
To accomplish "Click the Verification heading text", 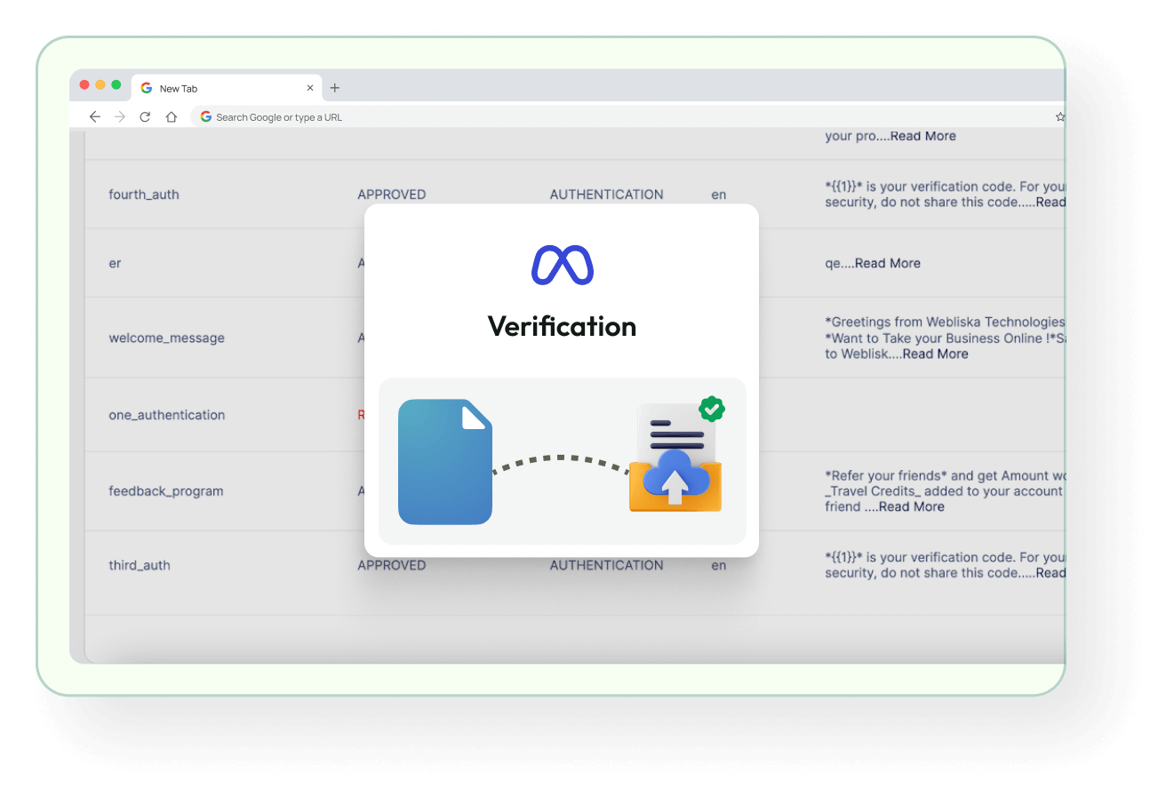I will click(563, 326).
